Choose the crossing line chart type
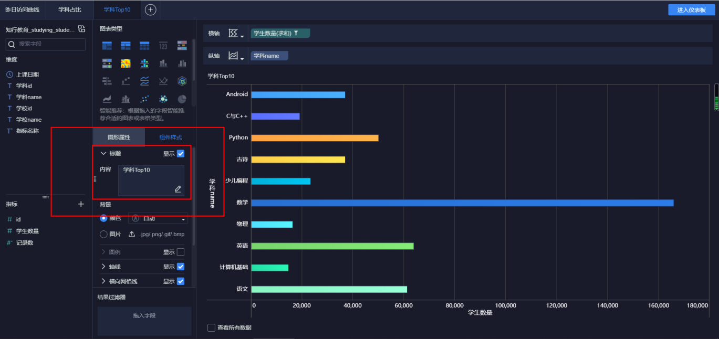This screenshot has width=719, height=339. [x=163, y=81]
